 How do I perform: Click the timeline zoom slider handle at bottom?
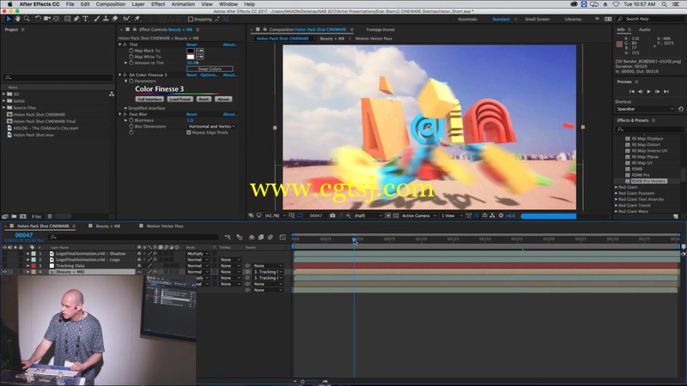302,382
